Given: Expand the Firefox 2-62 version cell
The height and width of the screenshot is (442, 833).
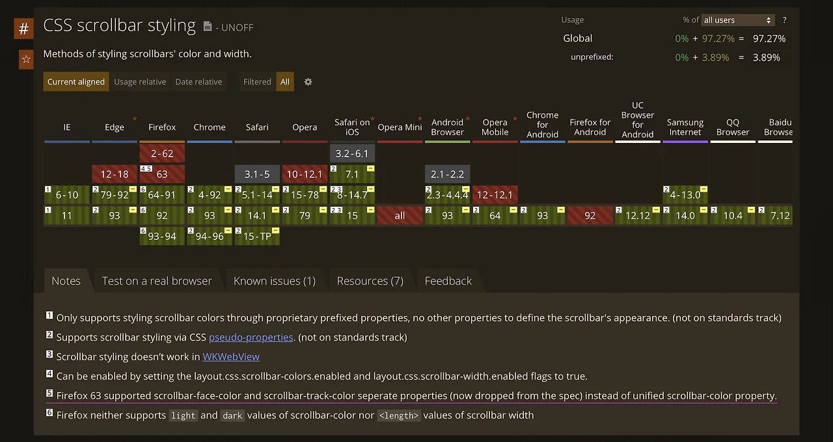Looking at the screenshot, I should tap(162, 153).
